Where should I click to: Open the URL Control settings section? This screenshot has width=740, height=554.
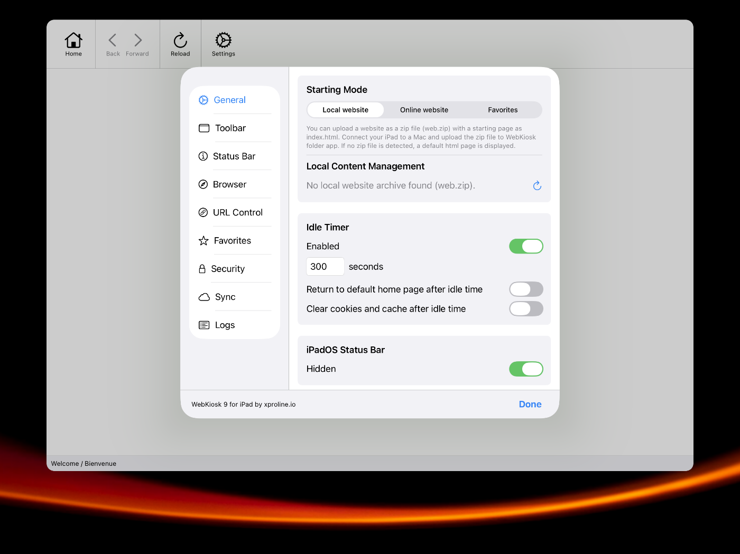pos(237,212)
